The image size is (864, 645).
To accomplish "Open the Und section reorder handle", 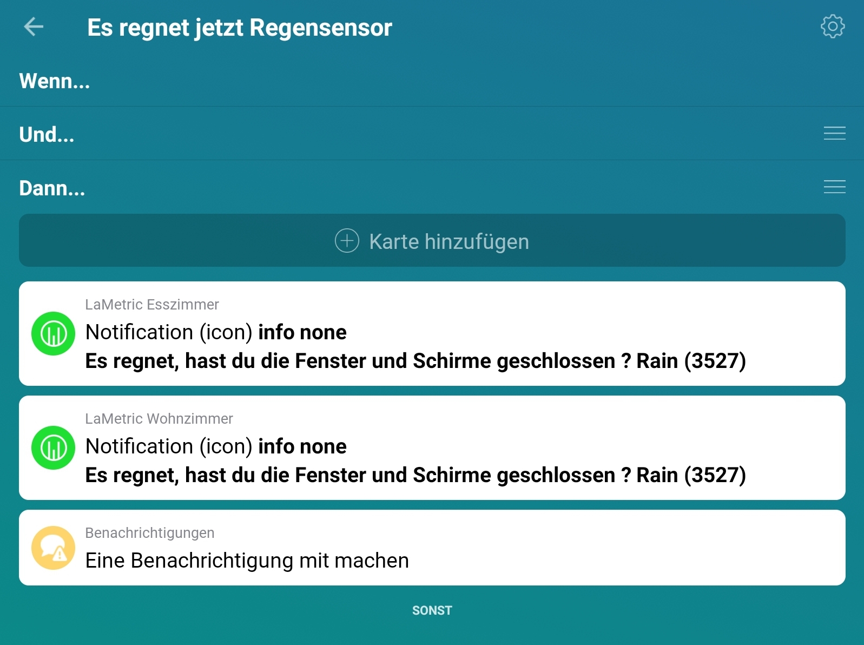I will tap(834, 133).
